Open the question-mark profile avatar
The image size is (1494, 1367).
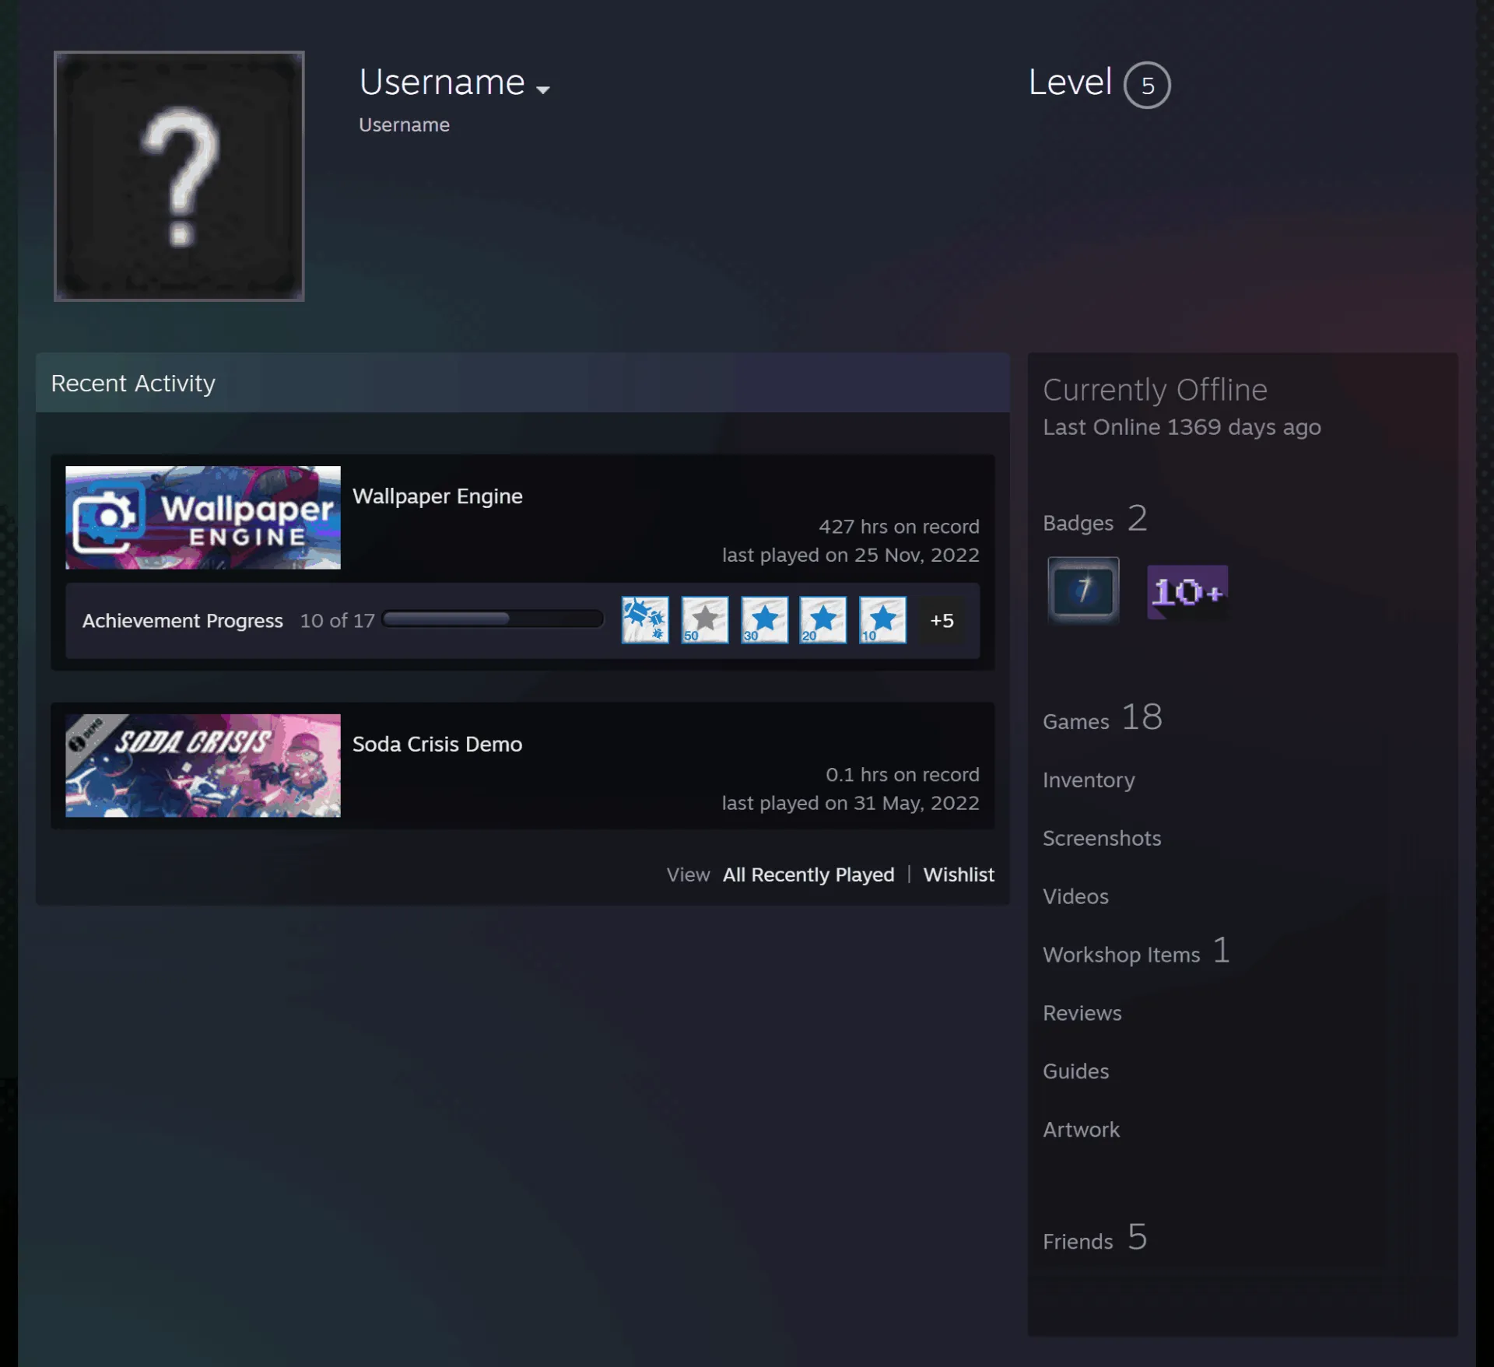(179, 176)
